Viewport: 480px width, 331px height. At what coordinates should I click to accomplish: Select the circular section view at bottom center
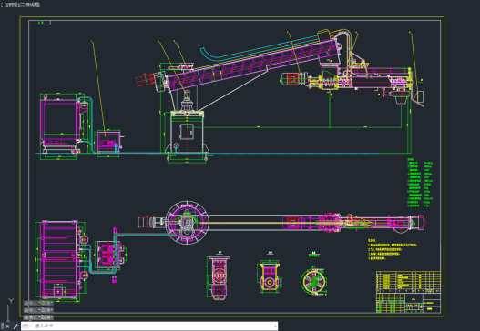314,281
